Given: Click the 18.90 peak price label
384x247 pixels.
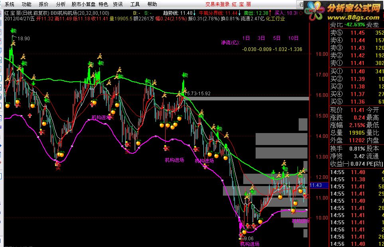Looking at the screenshot, I should pyautogui.click(x=24, y=39).
